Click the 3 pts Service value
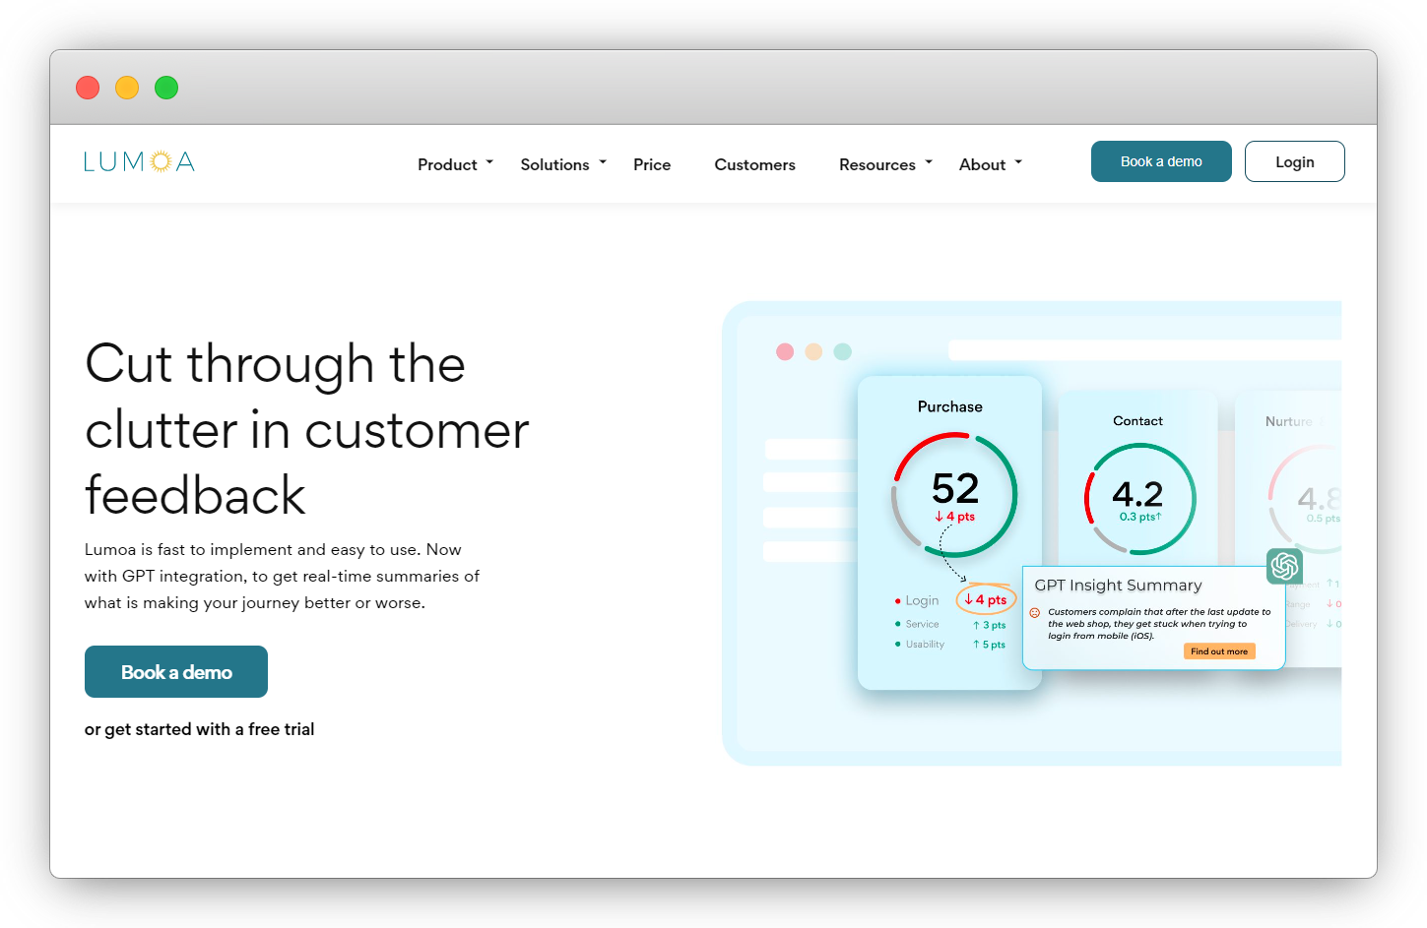 click(989, 625)
